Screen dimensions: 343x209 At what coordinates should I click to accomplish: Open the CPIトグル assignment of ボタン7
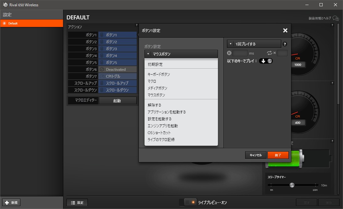click(118, 76)
